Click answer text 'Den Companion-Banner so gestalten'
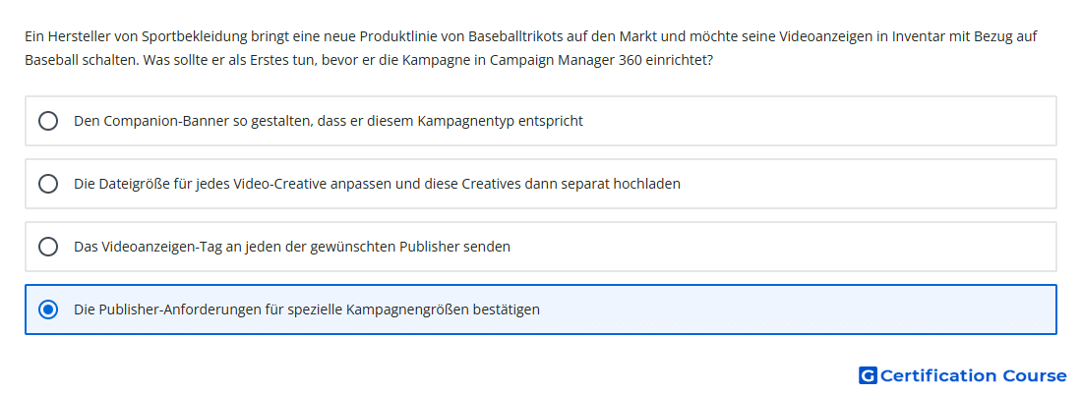Image resolution: width=1082 pixels, height=394 pixels. pos(193,121)
